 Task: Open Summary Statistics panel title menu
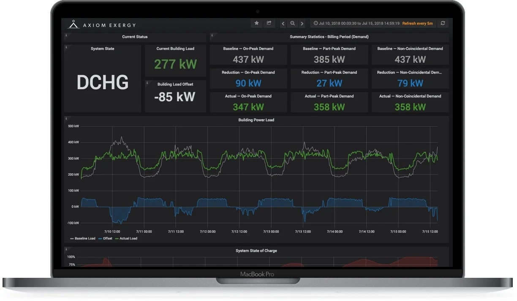tap(329, 37)
